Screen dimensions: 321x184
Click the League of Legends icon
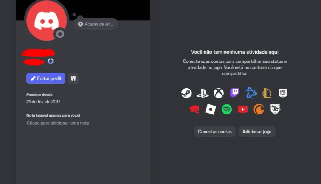tap(267, 93)
